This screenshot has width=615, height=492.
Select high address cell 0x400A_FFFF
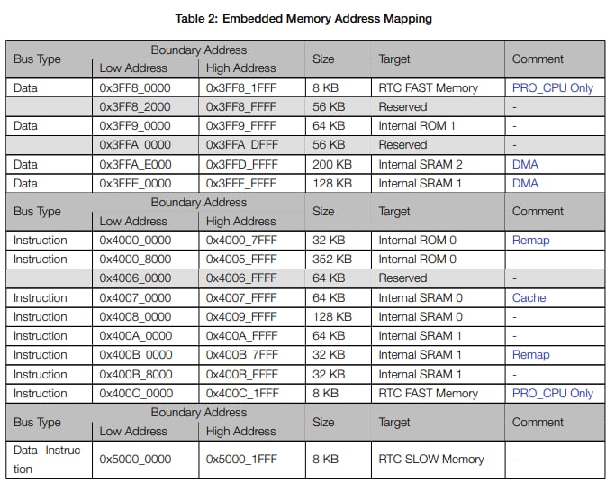point(241,335)
